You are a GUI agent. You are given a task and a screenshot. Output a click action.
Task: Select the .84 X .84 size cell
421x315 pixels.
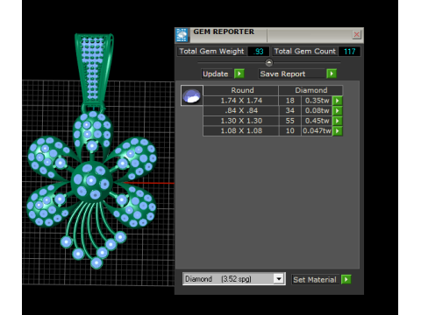click(x=241, y=111)
